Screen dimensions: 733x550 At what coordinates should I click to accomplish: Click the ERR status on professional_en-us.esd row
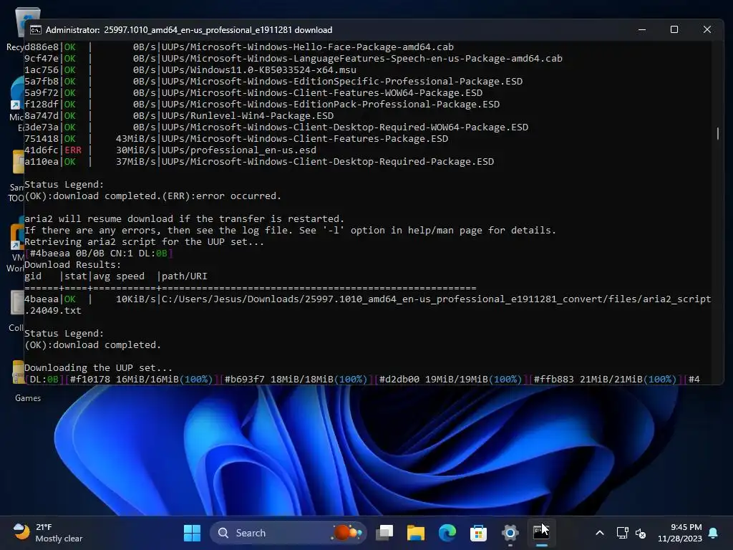click(73, 150)
